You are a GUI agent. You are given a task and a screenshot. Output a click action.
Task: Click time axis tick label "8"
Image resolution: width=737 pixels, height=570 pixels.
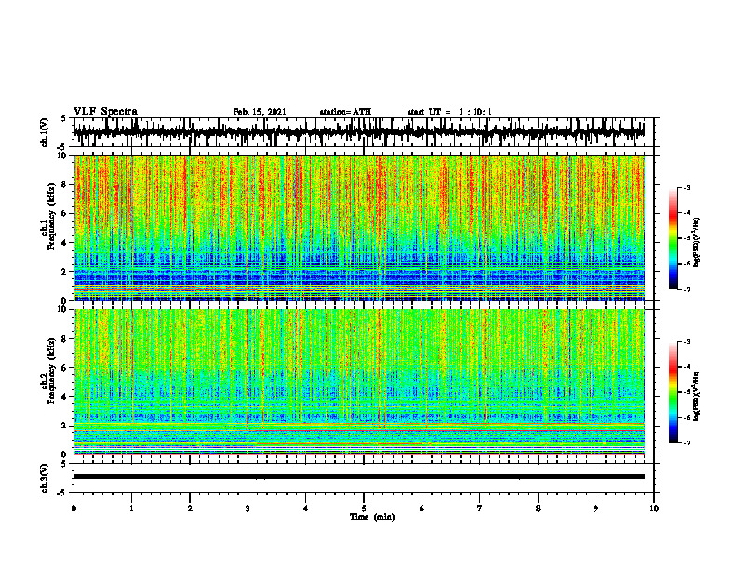[x=538, y=509]
